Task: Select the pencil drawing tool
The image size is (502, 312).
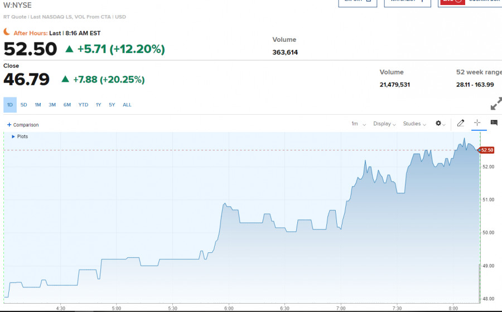Action: (461, 124)
